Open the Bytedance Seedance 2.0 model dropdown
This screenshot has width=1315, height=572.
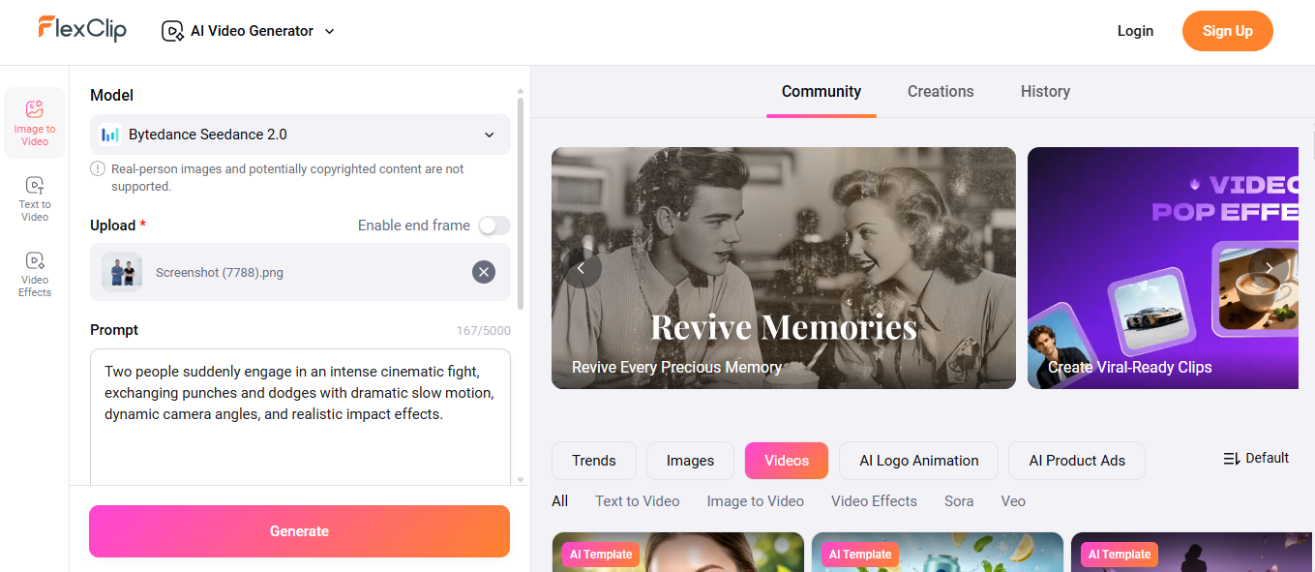(x=300, y=135)
